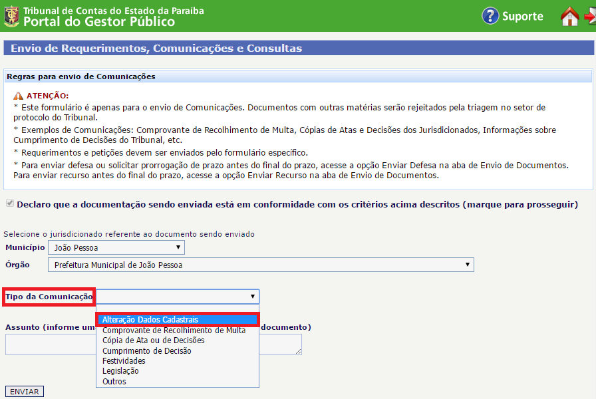Viewport: 596px width, 399px height.
Task: Click the warning triangle beside ATENÇÃO
Action: click(x=18, y=96)
